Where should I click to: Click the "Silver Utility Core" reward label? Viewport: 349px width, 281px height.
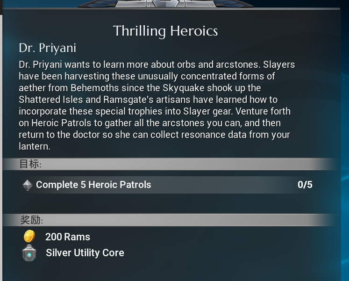click(85, 253)
